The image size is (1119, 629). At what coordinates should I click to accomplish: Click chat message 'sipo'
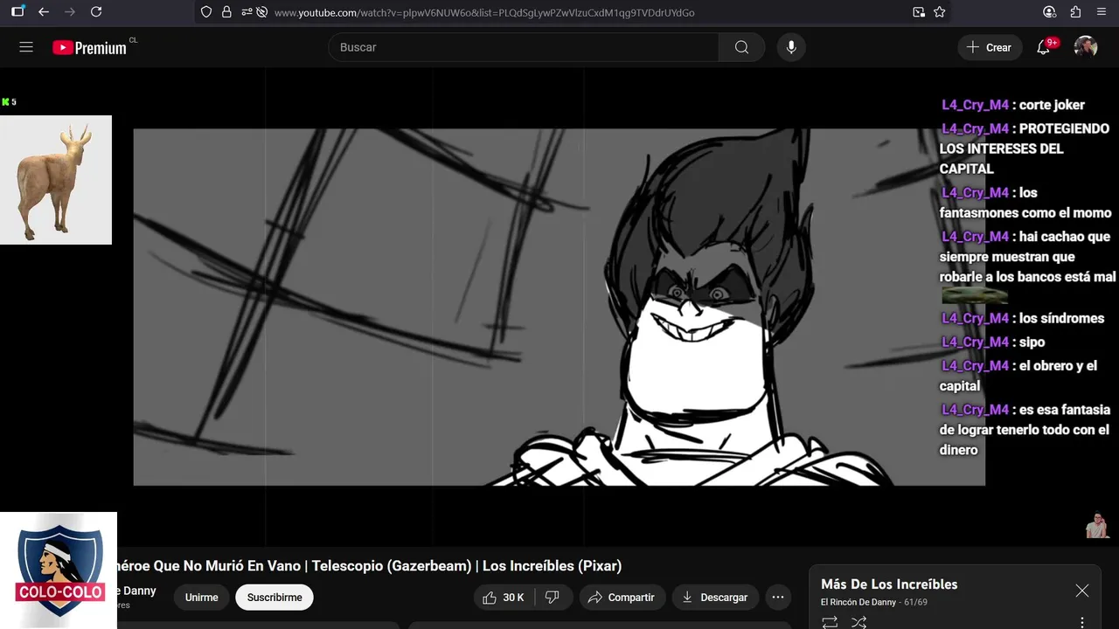click(993, 342)
